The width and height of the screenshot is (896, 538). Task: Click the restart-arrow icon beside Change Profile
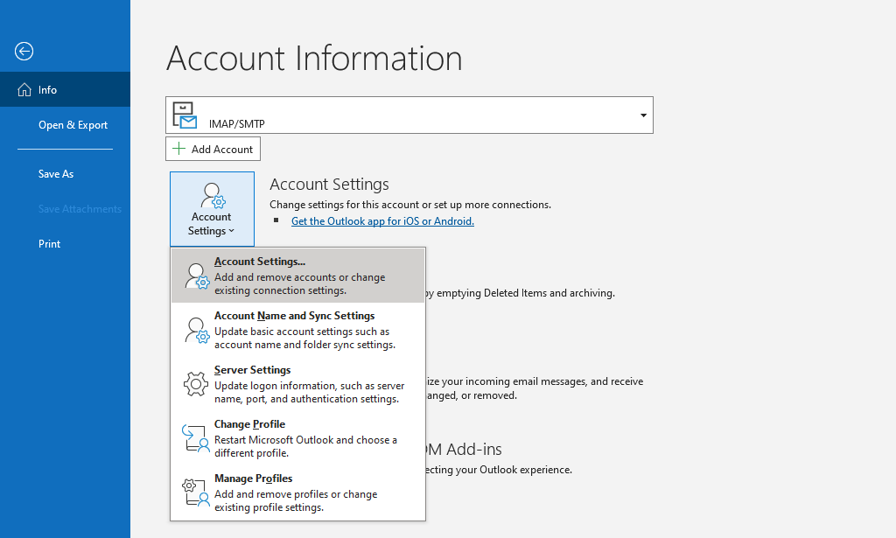[x=195, y=438]
